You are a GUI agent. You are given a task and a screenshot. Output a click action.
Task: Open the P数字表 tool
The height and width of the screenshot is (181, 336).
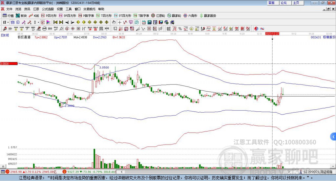click(86, 16)
